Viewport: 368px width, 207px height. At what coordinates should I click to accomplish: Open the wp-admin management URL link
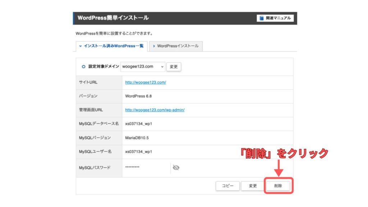click(x=155, y=110)
